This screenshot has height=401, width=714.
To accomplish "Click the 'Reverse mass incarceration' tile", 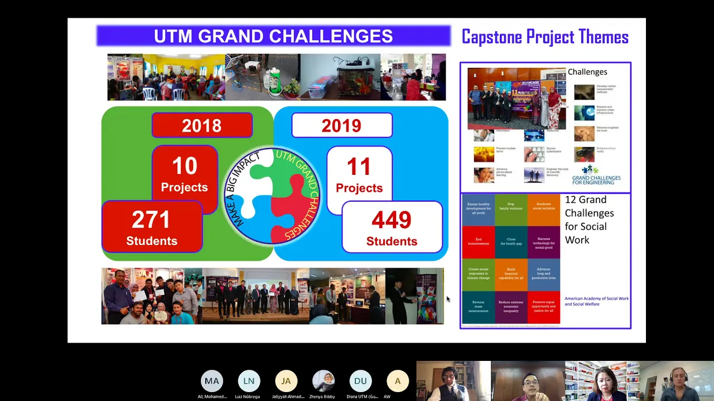I will pyautogui.click(x=478, y=306).
